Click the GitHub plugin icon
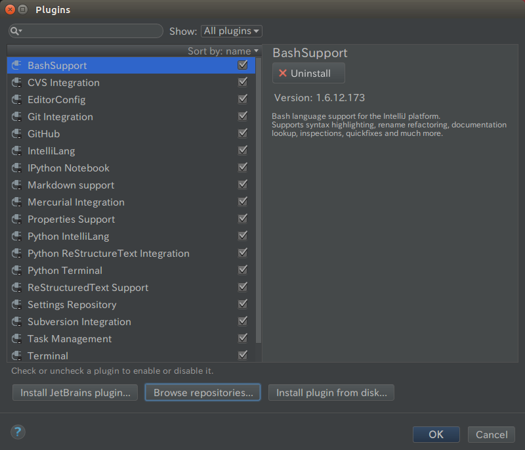Viewport: 525px width, 450px height. coord(17,134)
